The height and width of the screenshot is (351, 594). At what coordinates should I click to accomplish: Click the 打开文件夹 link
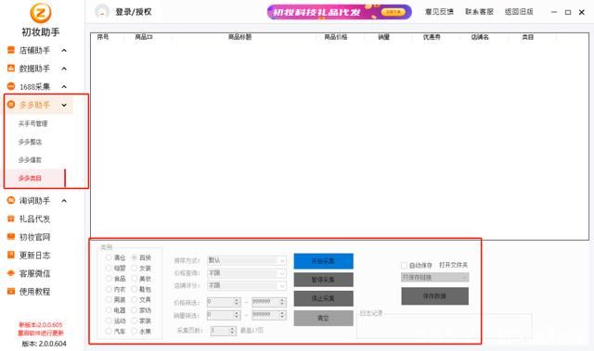click(x=454, y=265)
